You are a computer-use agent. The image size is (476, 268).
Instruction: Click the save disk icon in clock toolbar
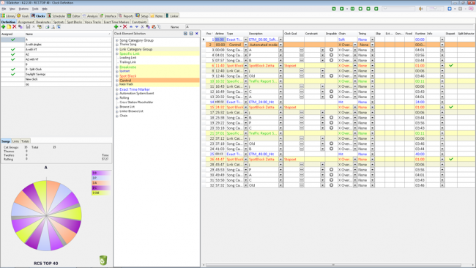pyautogui.click(x=28, y=26)
